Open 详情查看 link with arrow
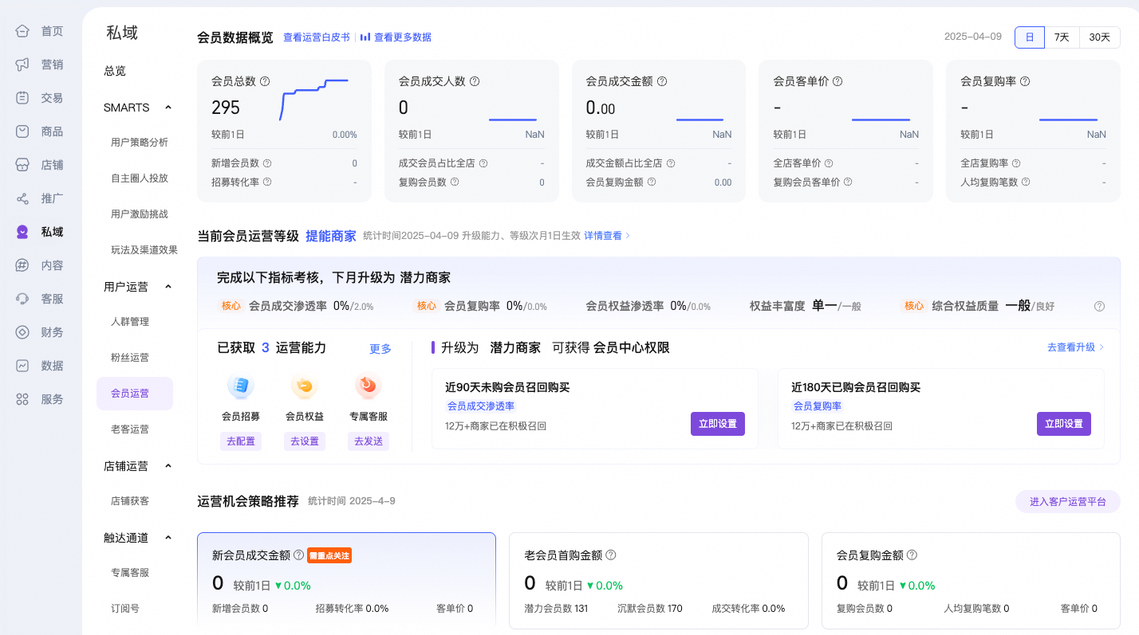 tap(607, 236)
